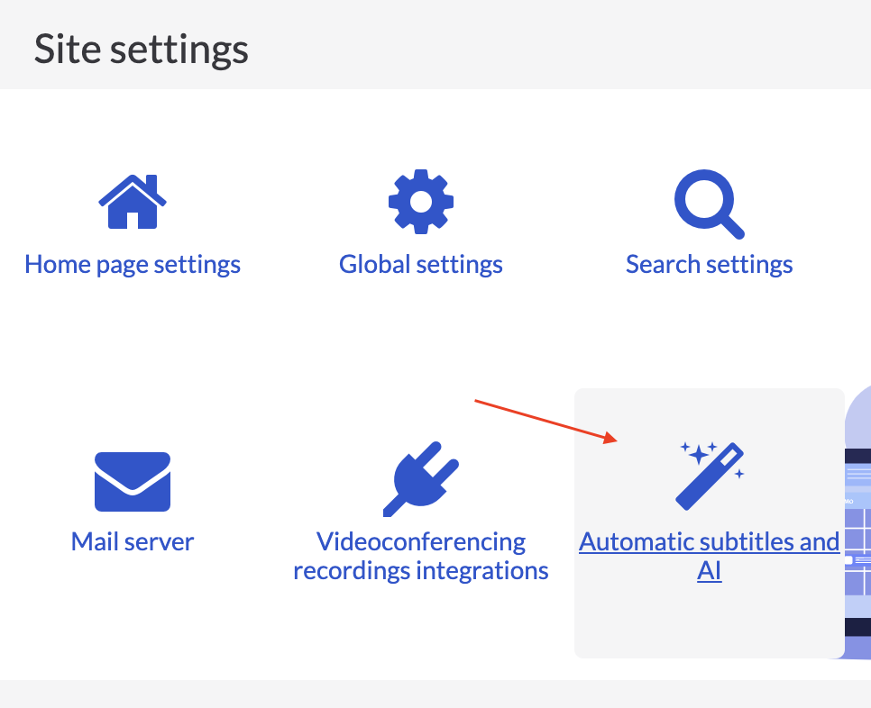Open the Mail server link
The width and height of the screenshot is (871, 708).
click(x=133, y=542)
